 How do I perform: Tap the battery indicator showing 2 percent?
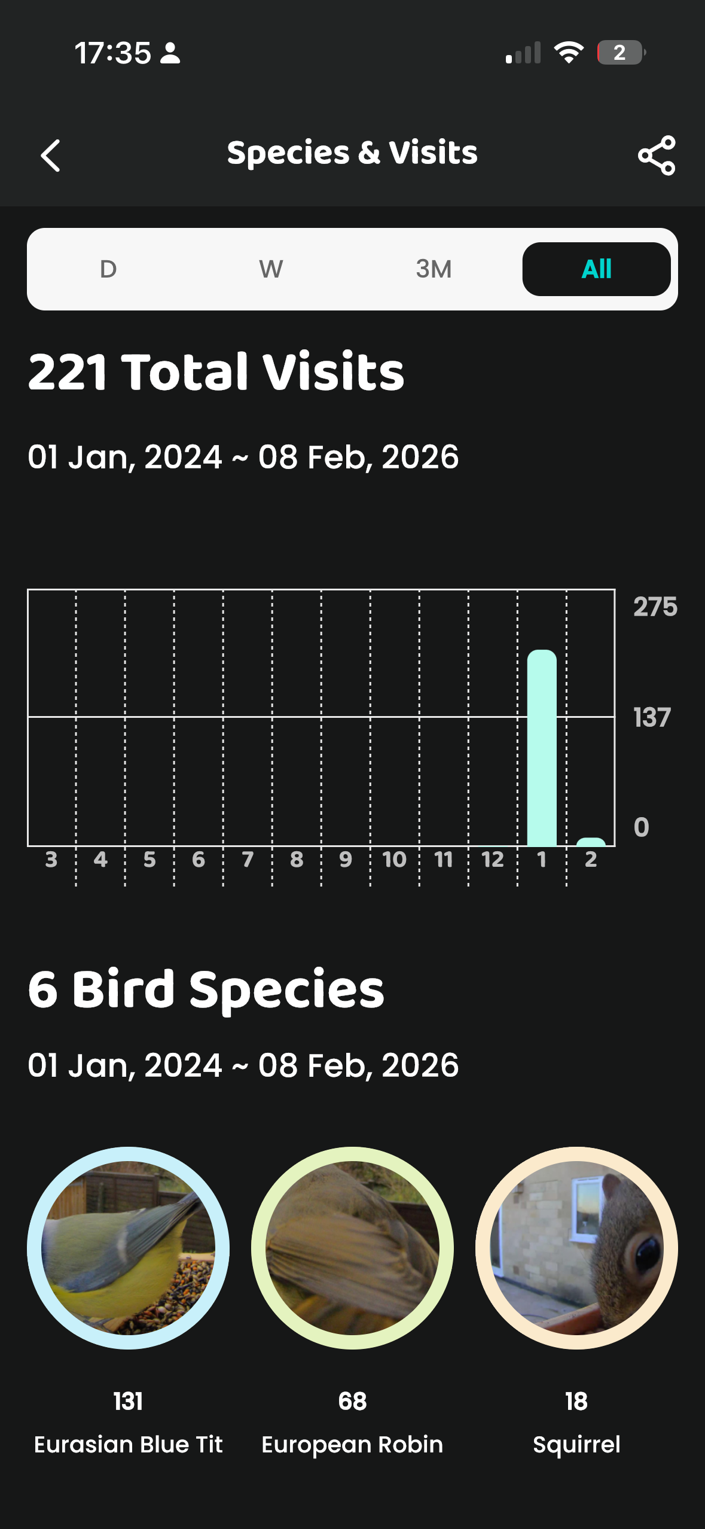(621, 54)
